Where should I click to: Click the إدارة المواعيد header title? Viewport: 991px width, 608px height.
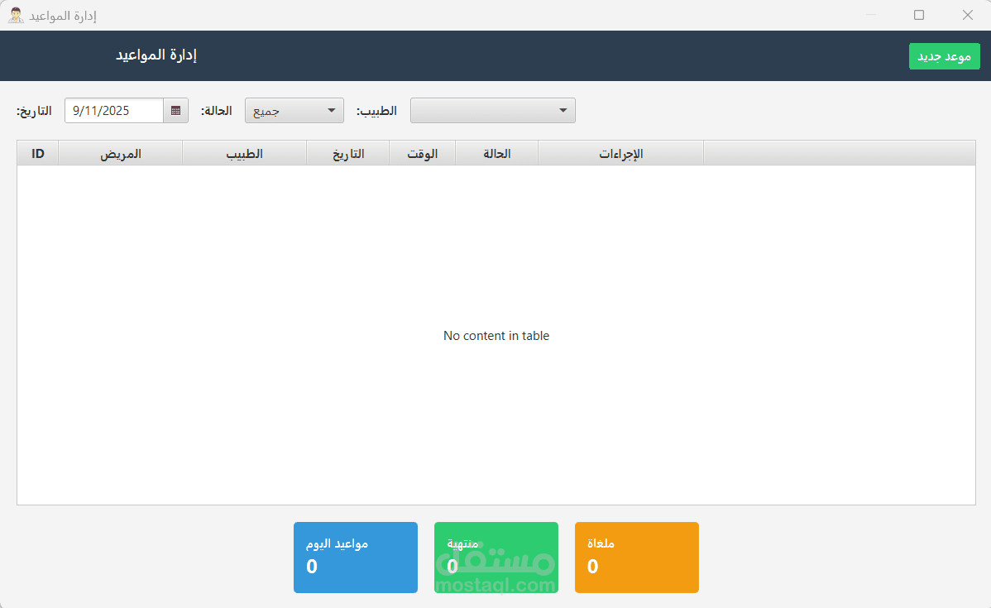tap(156, 55)
